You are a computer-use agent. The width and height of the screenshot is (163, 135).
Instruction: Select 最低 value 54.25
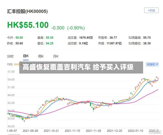50,43
